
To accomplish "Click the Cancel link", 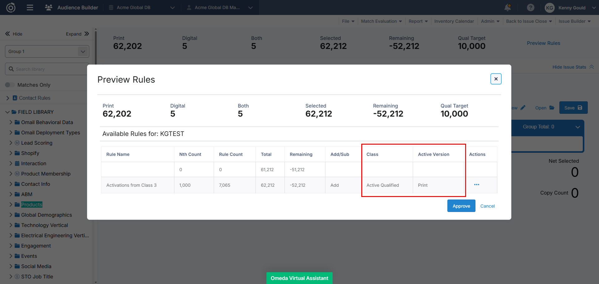I will pos(487,206).
